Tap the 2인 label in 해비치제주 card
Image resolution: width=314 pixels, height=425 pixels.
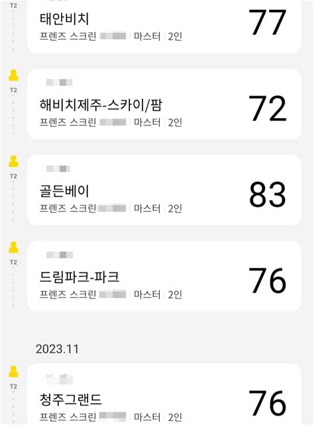[175, 123]
